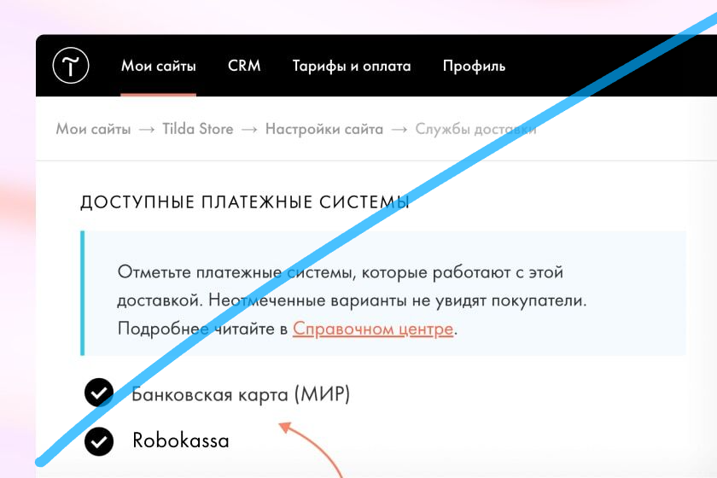Go to Настройки сайта breadcrumb
This screenshot has height=478, width=717.
[324, 129]
